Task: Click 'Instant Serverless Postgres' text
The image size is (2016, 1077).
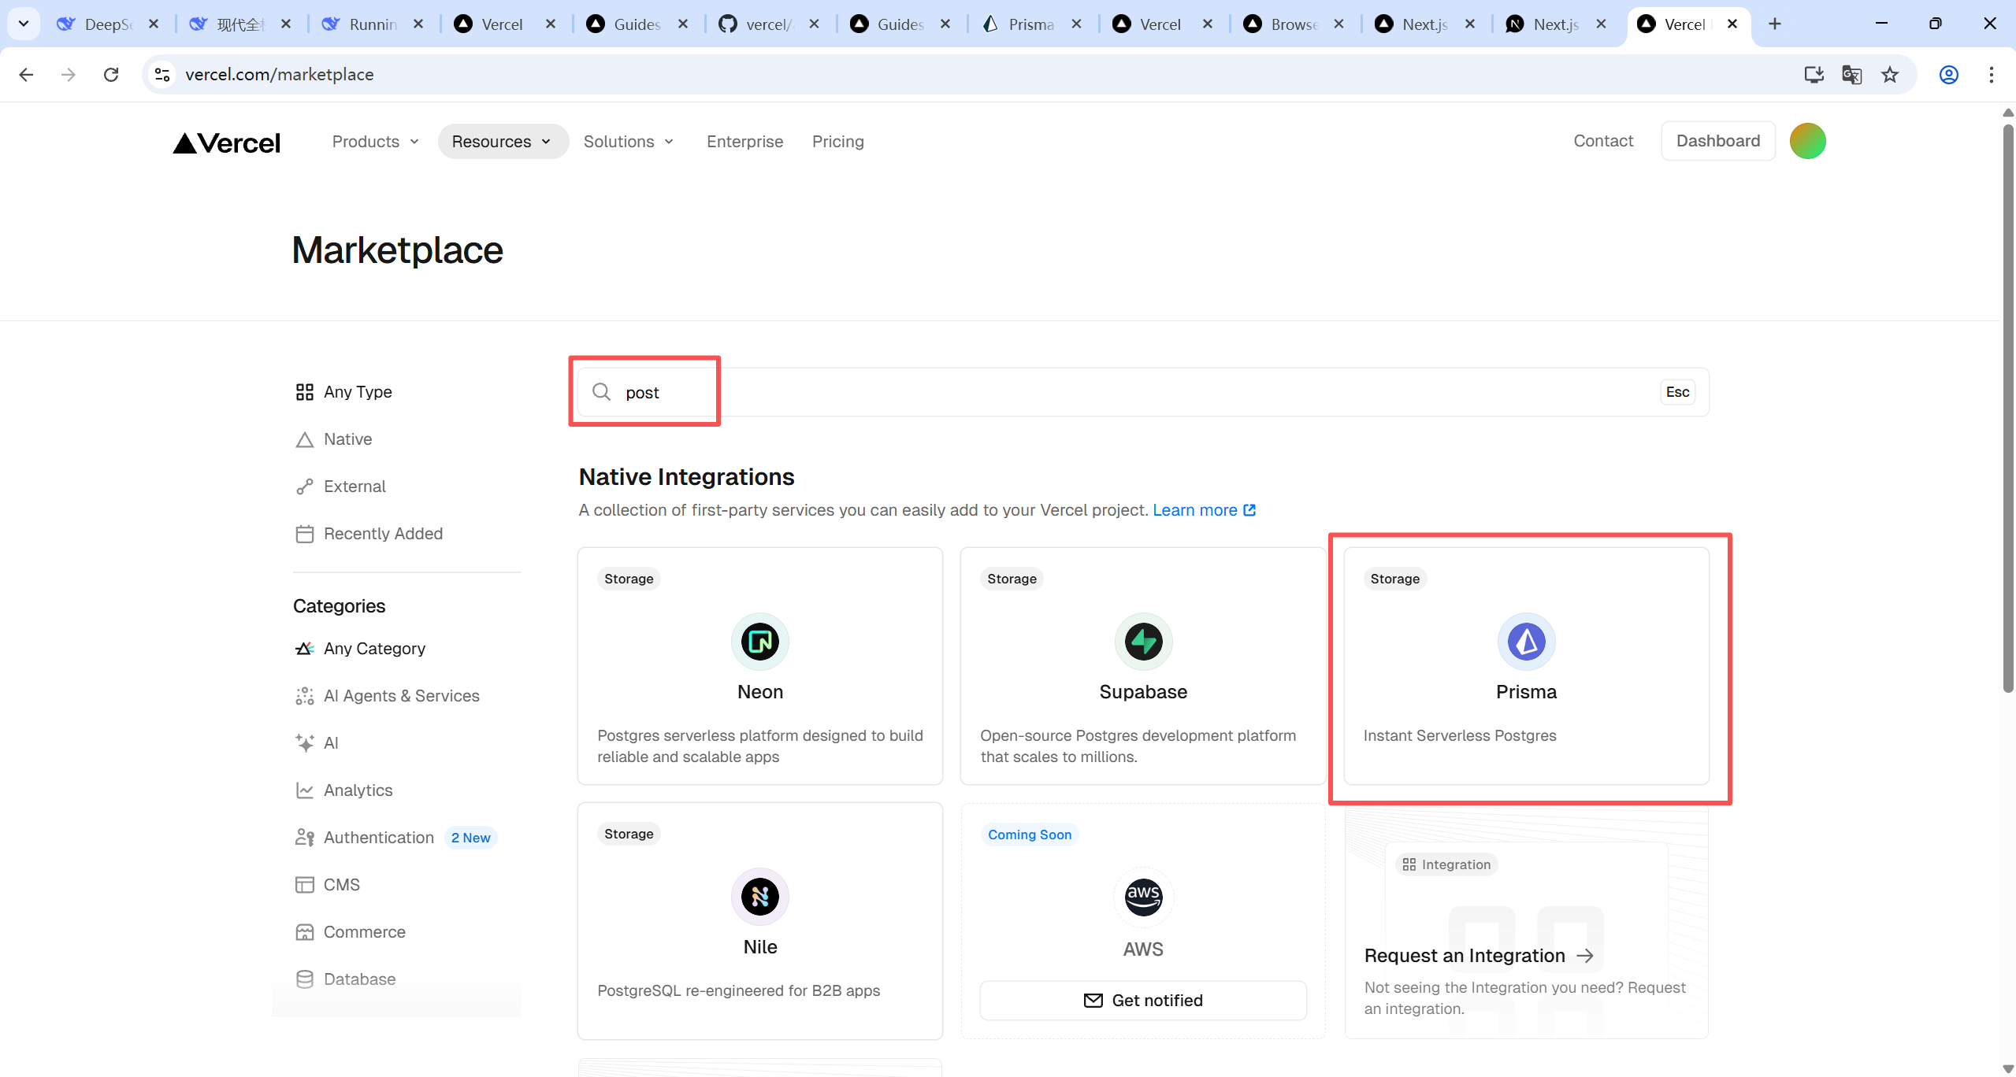Action: coord(1460,735)
